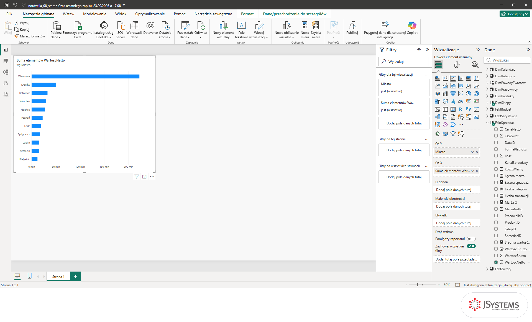Open the Report view in left sidebar
Viewport: 532px width, 322px height.
click(6, 50)
